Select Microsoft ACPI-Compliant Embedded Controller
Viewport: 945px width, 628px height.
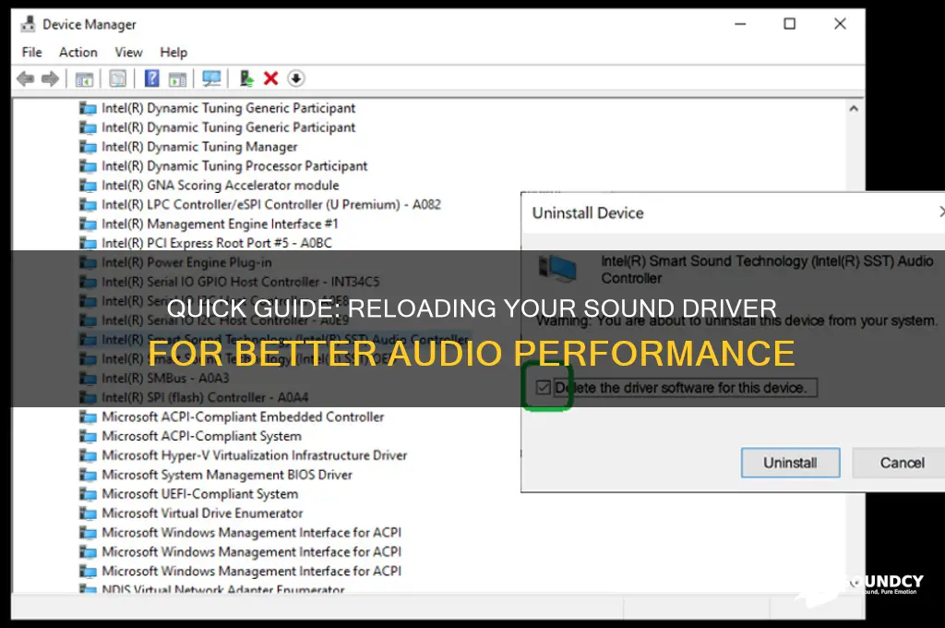pos(232,417)
